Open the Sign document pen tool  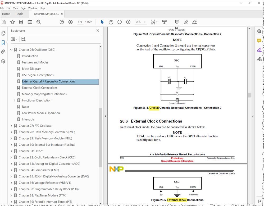195,22
